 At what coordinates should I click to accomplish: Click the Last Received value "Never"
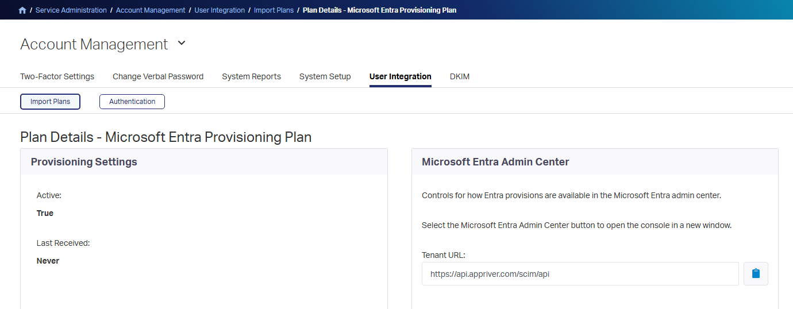48,261
